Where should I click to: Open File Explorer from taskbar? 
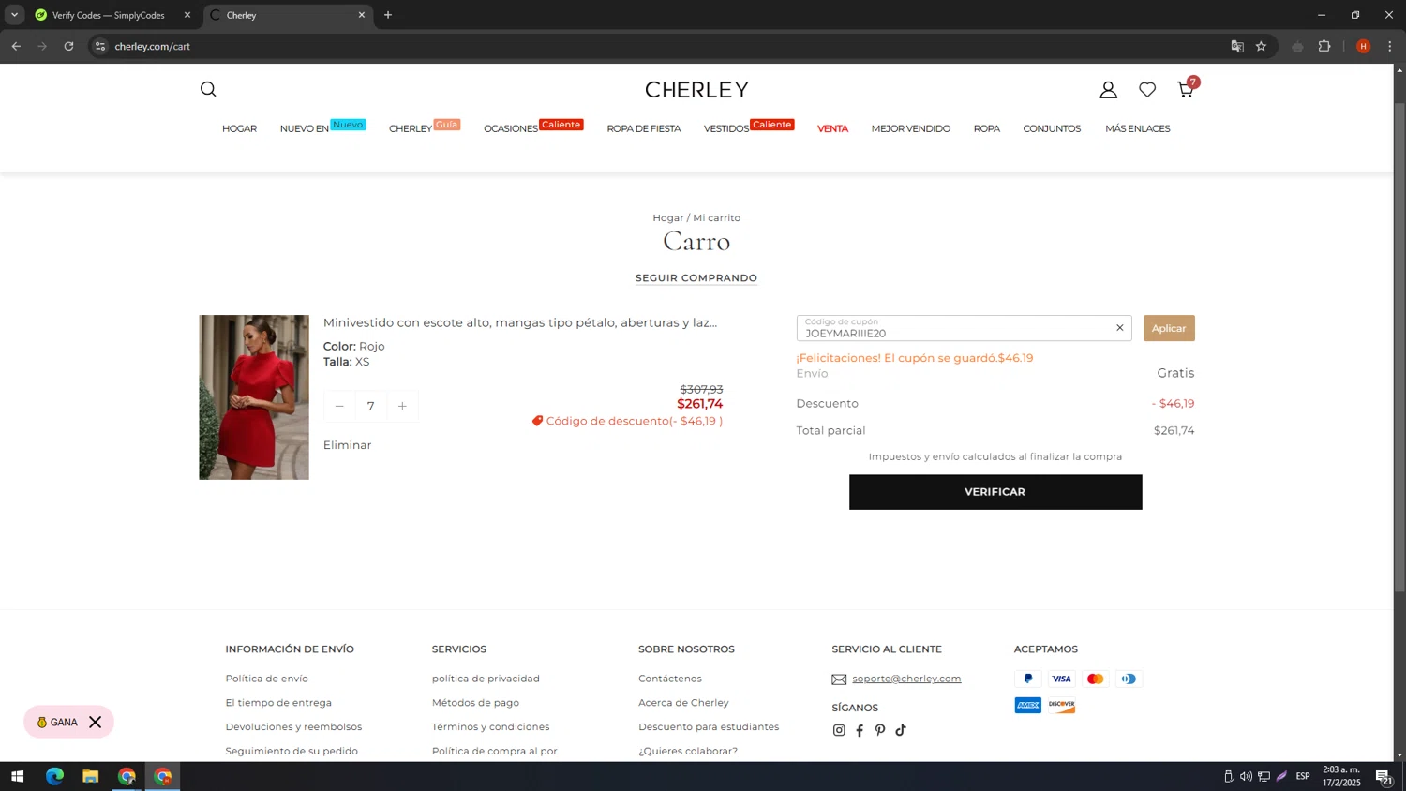[x=90, y=776]
